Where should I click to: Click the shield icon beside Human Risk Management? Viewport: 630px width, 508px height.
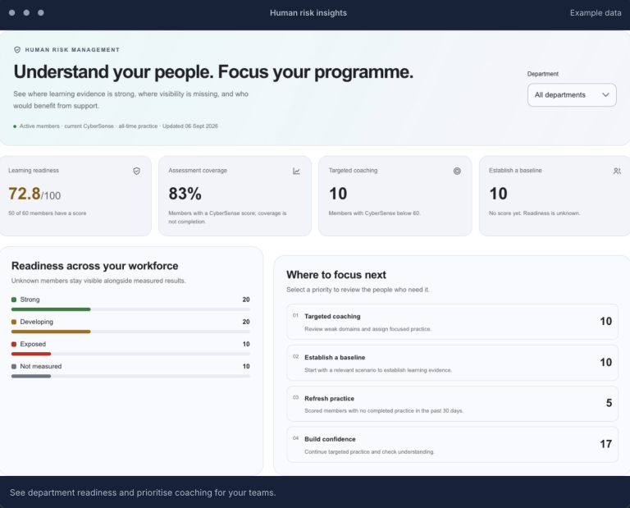(17, 50)
